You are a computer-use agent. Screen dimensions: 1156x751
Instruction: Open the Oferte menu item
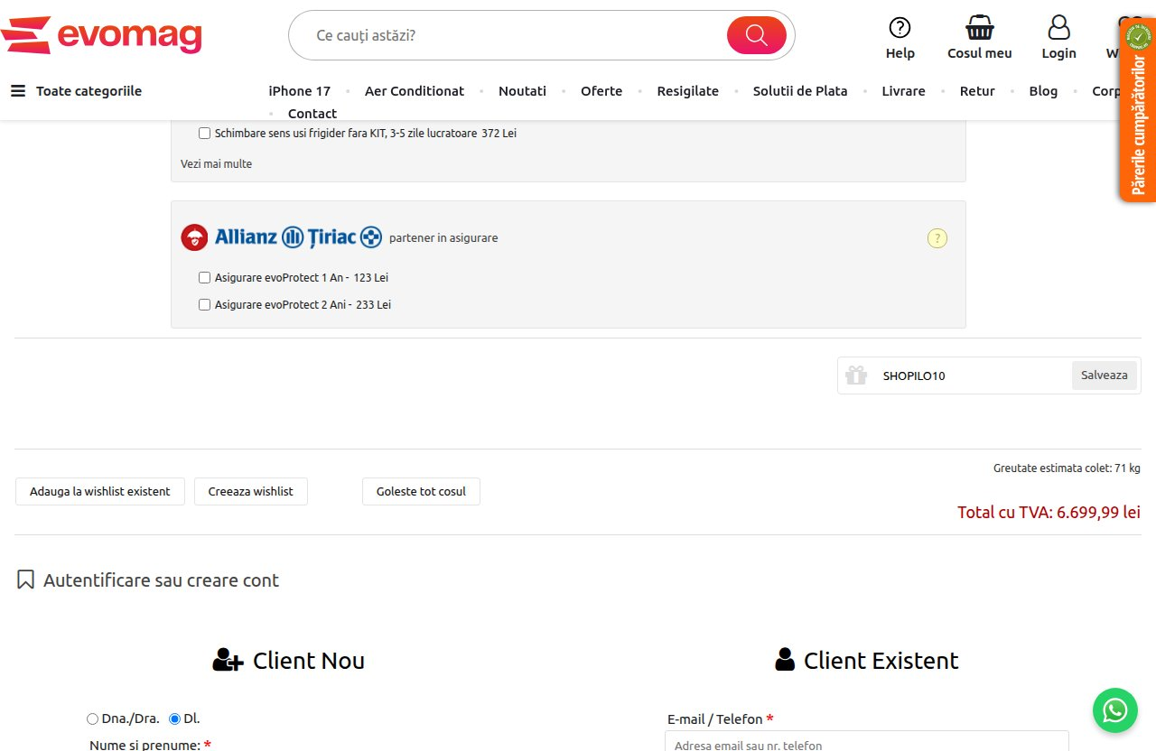pyautogui.click(x=601, y=91)
